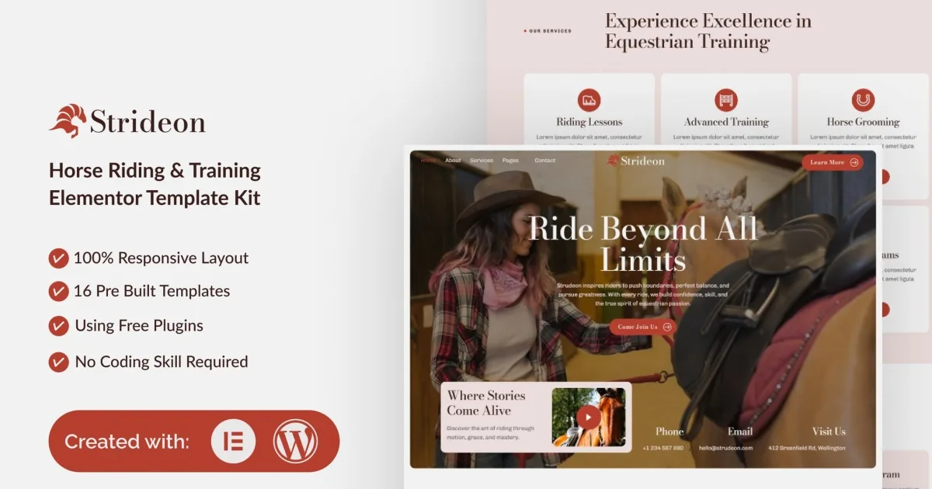The height and width of the screenshot is (489, 932).
Task: Open the Contact menu item
Action: point(545,161)
